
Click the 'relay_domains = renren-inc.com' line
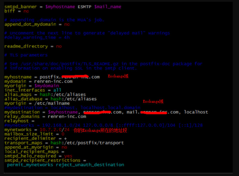coord(45,117)
